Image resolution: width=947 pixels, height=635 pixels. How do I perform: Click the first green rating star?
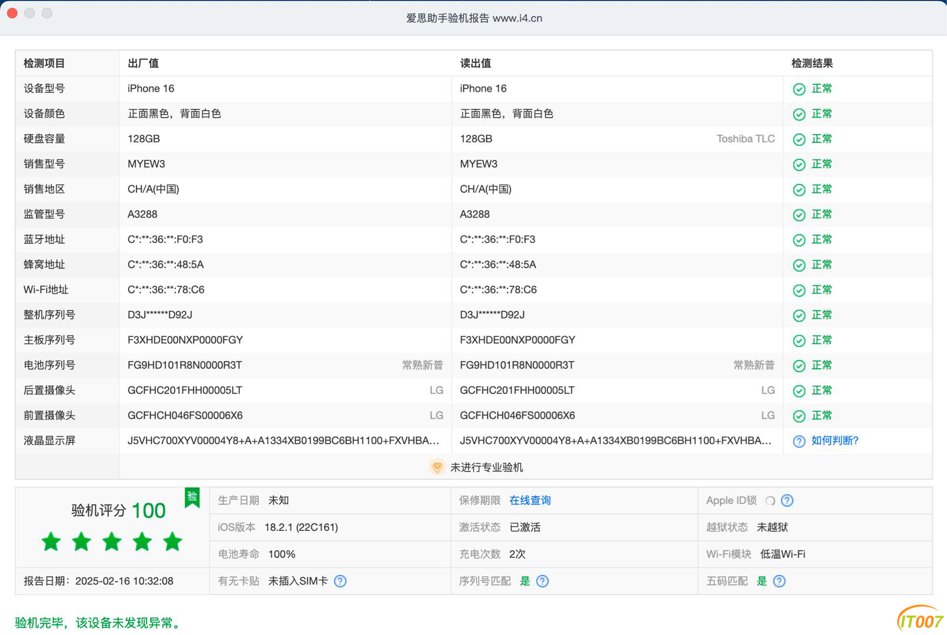click(x=51, y=542)
